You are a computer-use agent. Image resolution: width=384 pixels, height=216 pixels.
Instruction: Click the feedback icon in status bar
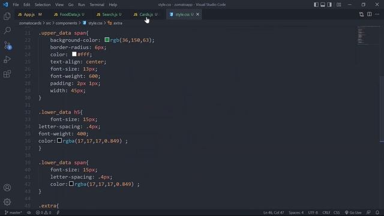[x=368, y=212]
